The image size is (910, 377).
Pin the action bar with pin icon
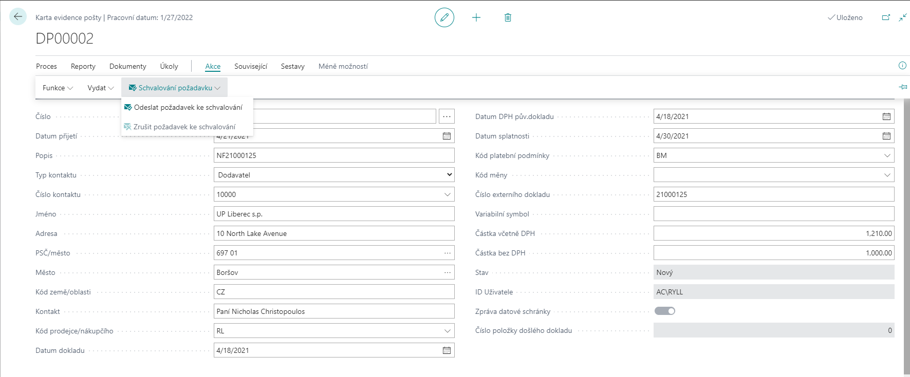[903, 87]
